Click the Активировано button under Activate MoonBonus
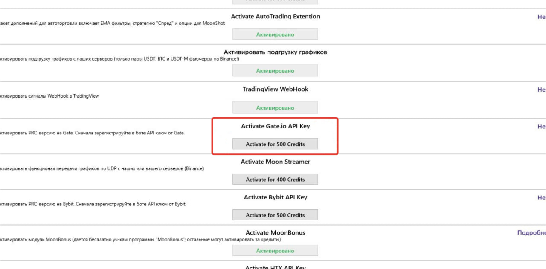This screenshot has width=546, height=269. pos(275,251)
